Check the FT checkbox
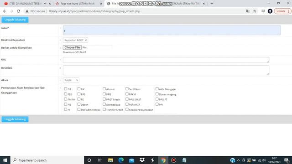 coord(66,109)
